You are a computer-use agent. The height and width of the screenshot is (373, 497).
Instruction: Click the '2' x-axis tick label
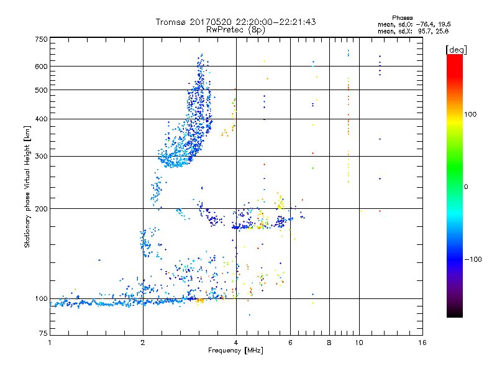(x=143, y=343)
